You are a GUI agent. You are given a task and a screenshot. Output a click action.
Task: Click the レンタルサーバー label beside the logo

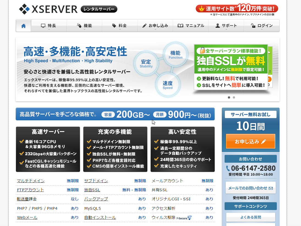[99, 9]
